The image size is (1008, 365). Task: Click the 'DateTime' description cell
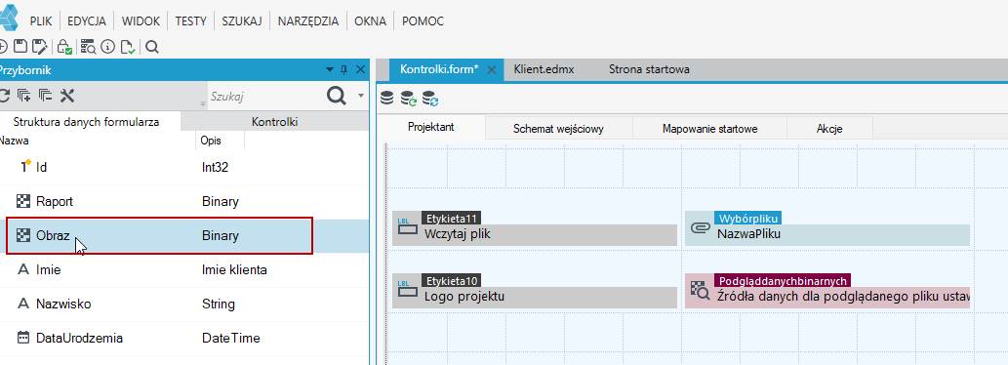pos(231,338)
